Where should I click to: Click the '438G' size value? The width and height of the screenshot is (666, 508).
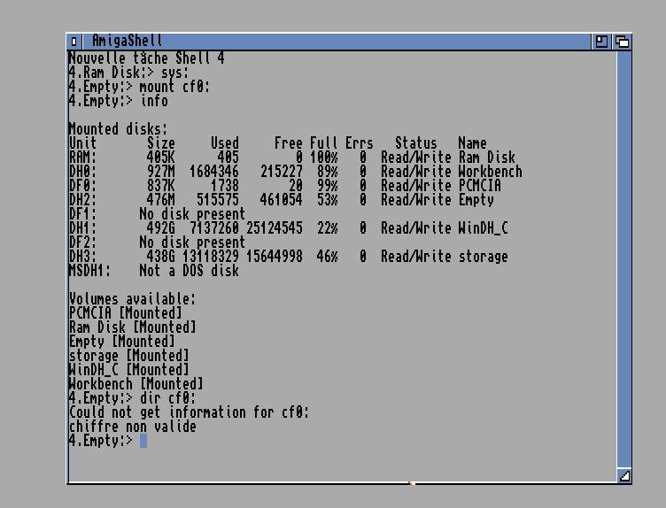[161, 257]
